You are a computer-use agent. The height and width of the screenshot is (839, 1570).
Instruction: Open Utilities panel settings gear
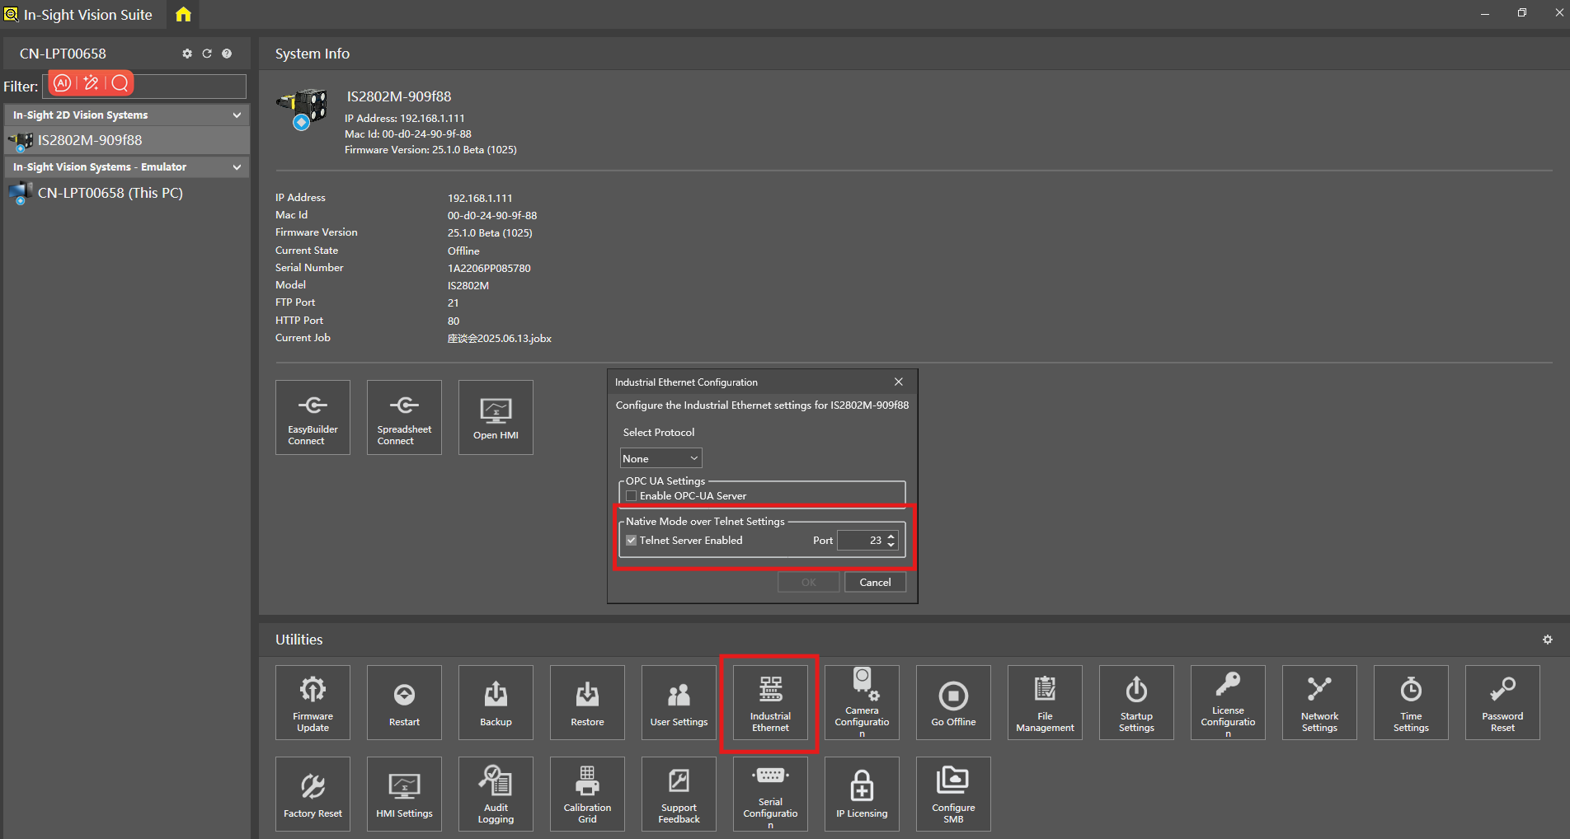(x=1548, y=640)
